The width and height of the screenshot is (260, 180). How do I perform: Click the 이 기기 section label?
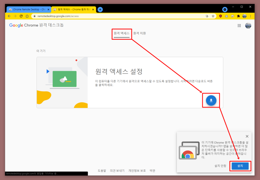coord(41,51)
